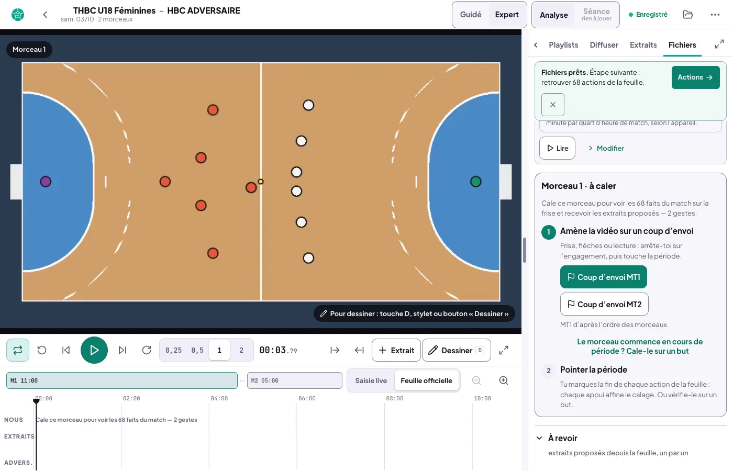The image size is (733, 471).
Task: Open the 'Cale-le sur un but' link
Action: tap(640, 346)
